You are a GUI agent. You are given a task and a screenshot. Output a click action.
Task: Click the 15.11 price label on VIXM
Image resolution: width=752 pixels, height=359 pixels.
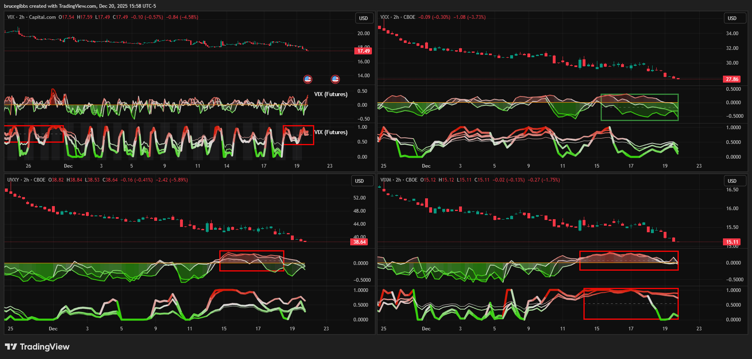[732, 242]
